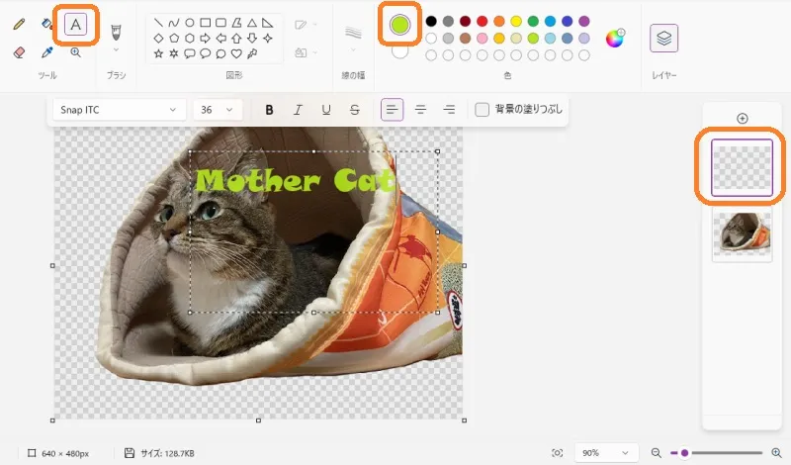The height and width of the screenshot is (465, 791).
Task: Select the Text tool
Action: (x=76, y=24)
